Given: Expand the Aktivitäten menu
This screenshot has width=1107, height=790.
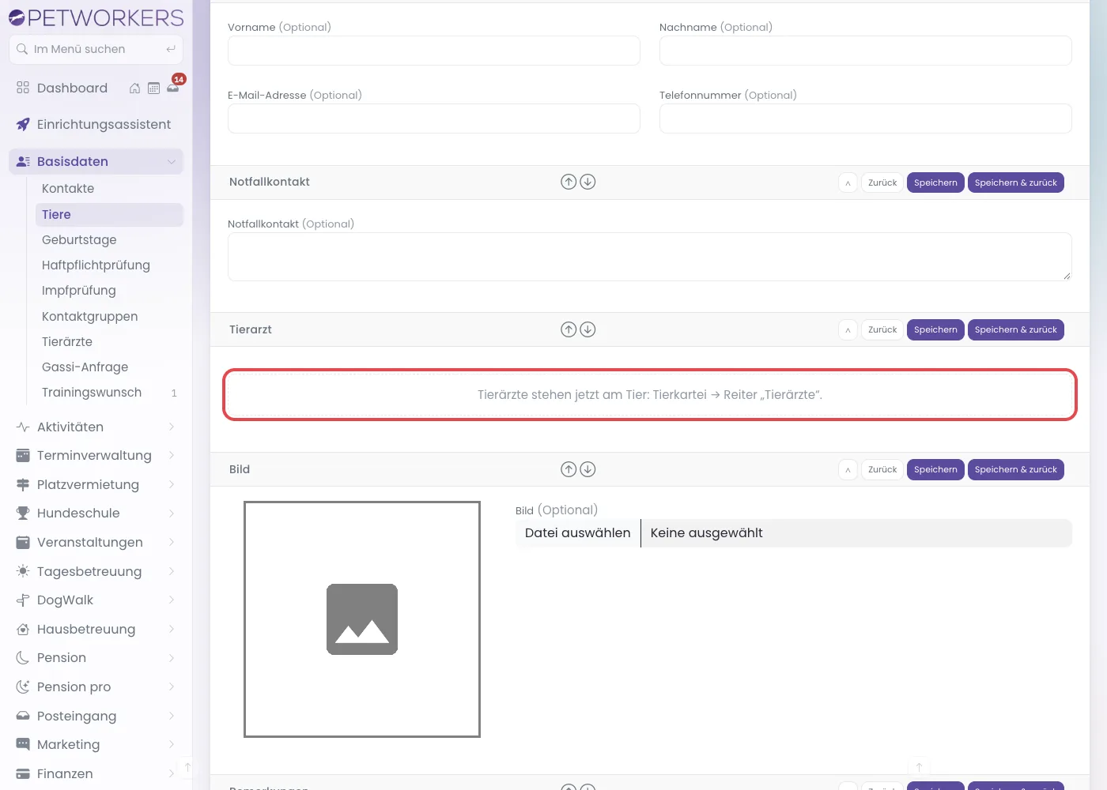Looking at the screenshot, I should (x=172, y=427).
